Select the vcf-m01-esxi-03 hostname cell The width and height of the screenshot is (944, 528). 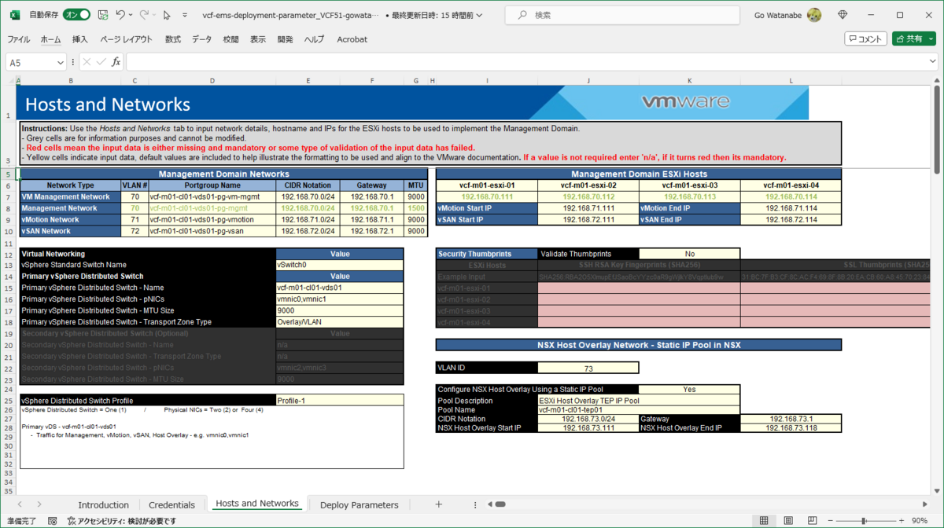point(690,185)
